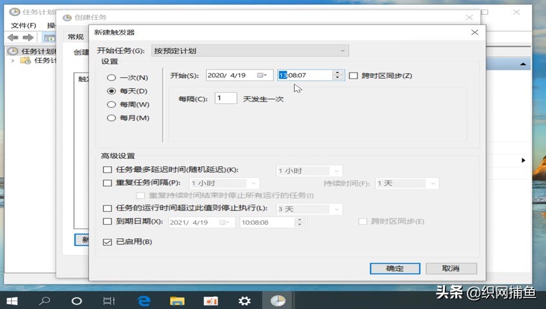Open taskbar Search
Screen dimensions: 546x309
[x=44, y=301]
